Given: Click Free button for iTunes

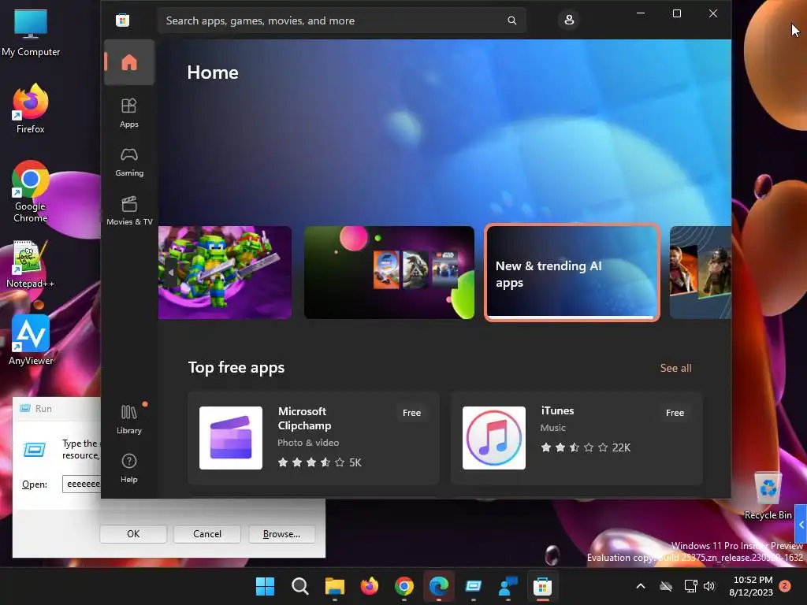Looking at the screenshot, I should pos(675,413).
